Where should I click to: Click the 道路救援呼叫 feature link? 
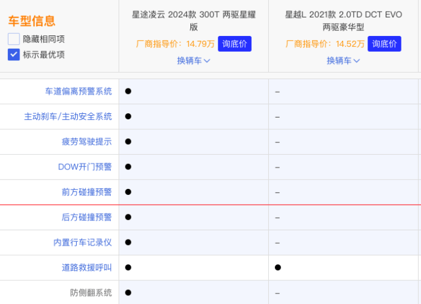point(86,267)
